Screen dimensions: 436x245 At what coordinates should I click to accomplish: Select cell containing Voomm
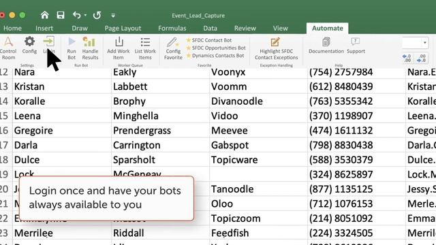(259, 86)
